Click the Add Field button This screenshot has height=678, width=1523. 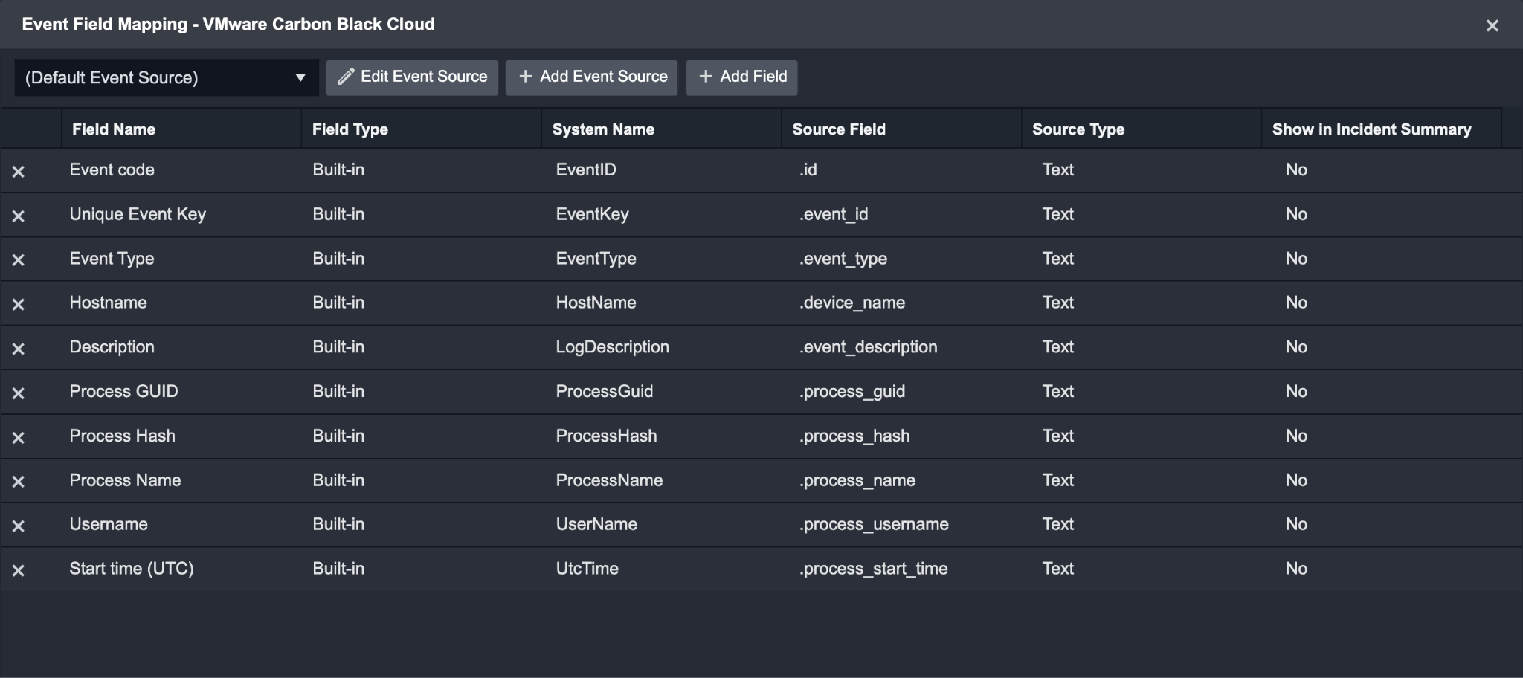point(741,77)
